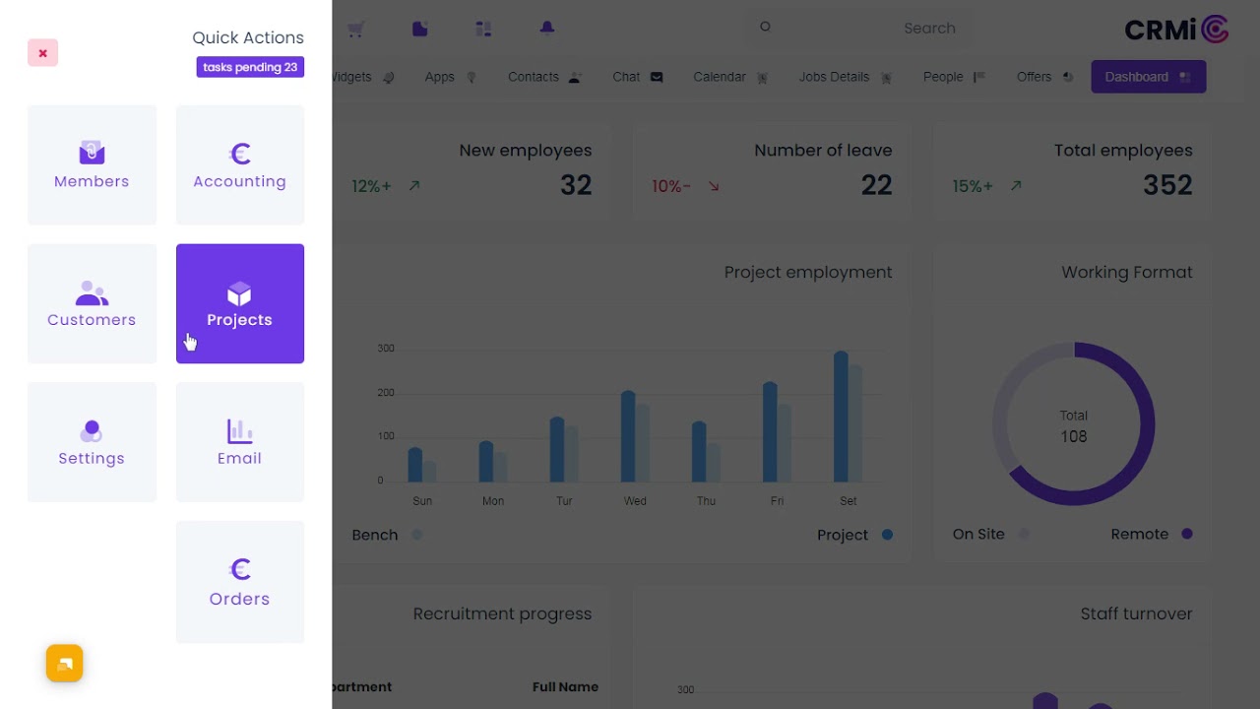Click the Quick Actions title

point(248,37)
